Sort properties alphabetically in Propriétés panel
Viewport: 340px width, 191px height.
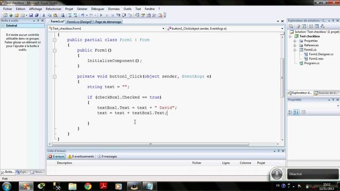coord(296,112)
